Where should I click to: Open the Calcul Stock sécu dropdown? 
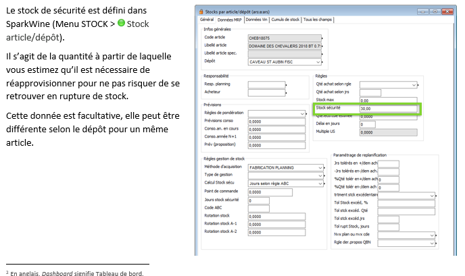click(x=320, y=182)
